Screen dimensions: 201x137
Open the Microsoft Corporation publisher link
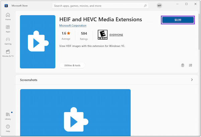[73, 25]
